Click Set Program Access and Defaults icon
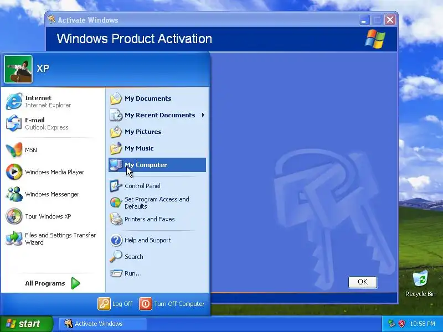The height and width of the screenshot is (332, 443). click(116, 203)
